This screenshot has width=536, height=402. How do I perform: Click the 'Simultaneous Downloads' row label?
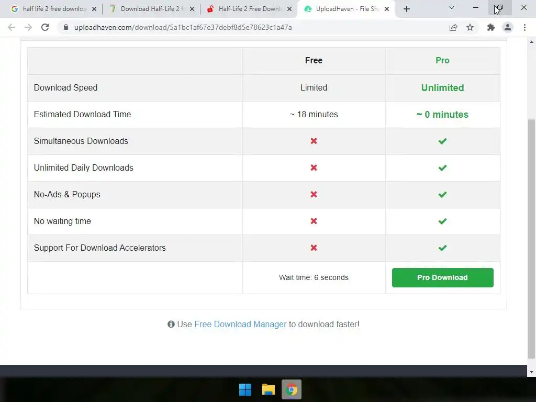[81, 141]
